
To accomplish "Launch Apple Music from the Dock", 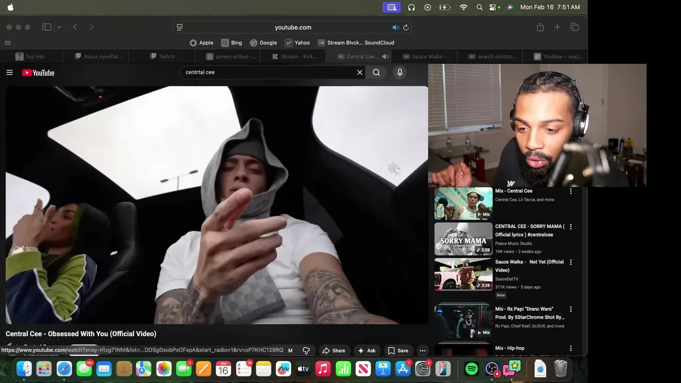I will (323, 369).
